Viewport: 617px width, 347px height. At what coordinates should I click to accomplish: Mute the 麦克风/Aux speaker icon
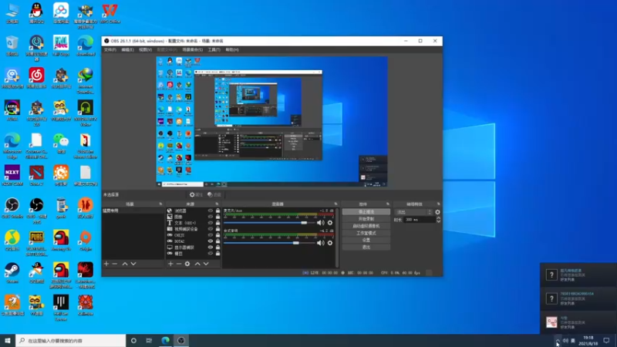(x=321, y=223)
